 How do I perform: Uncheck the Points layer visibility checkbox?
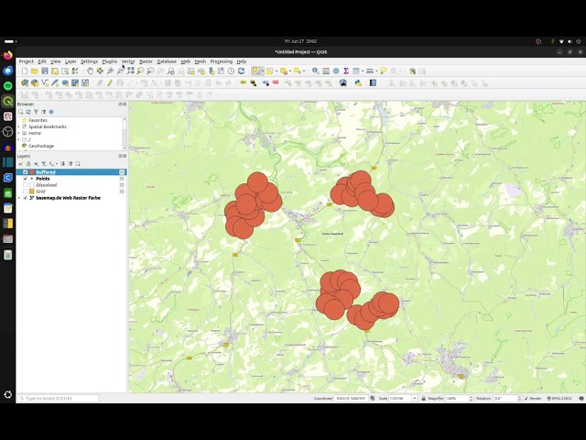26,179
